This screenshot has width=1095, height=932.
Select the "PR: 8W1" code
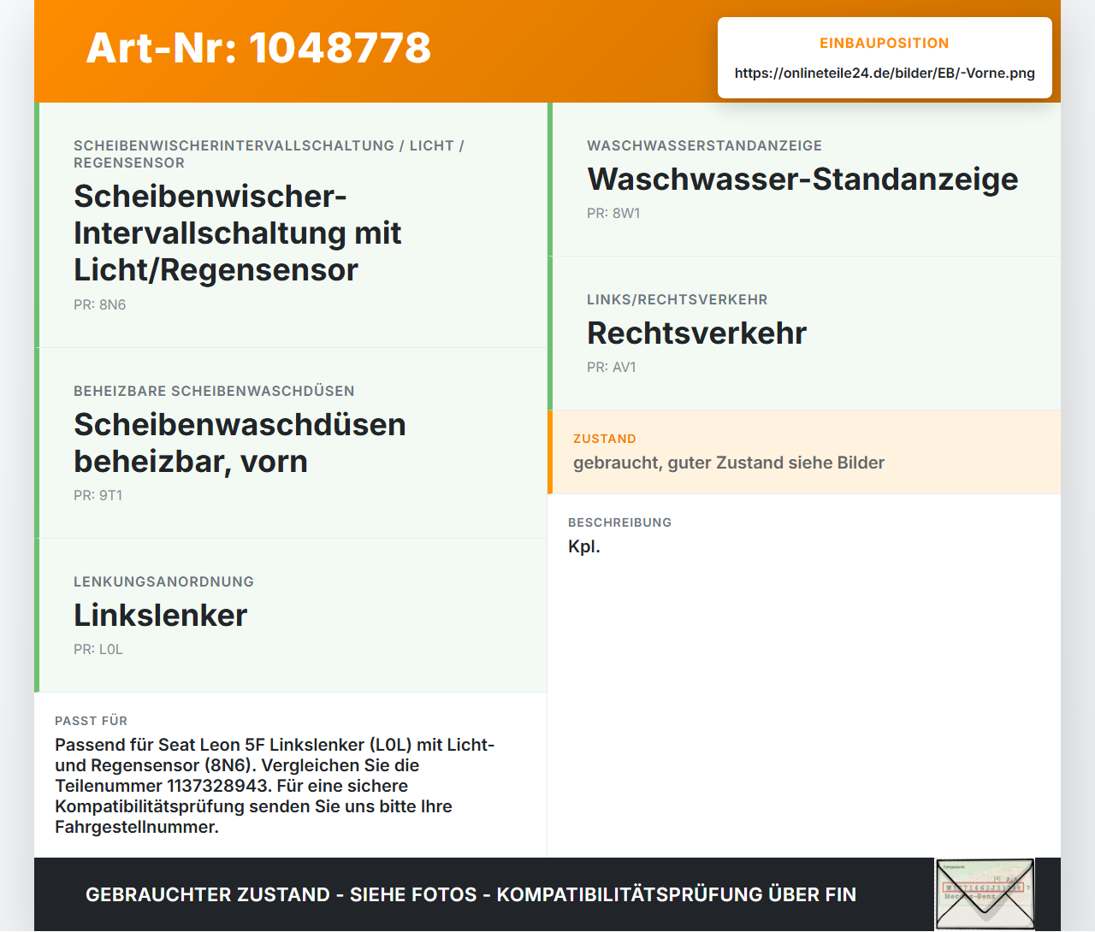pos(613,213)
